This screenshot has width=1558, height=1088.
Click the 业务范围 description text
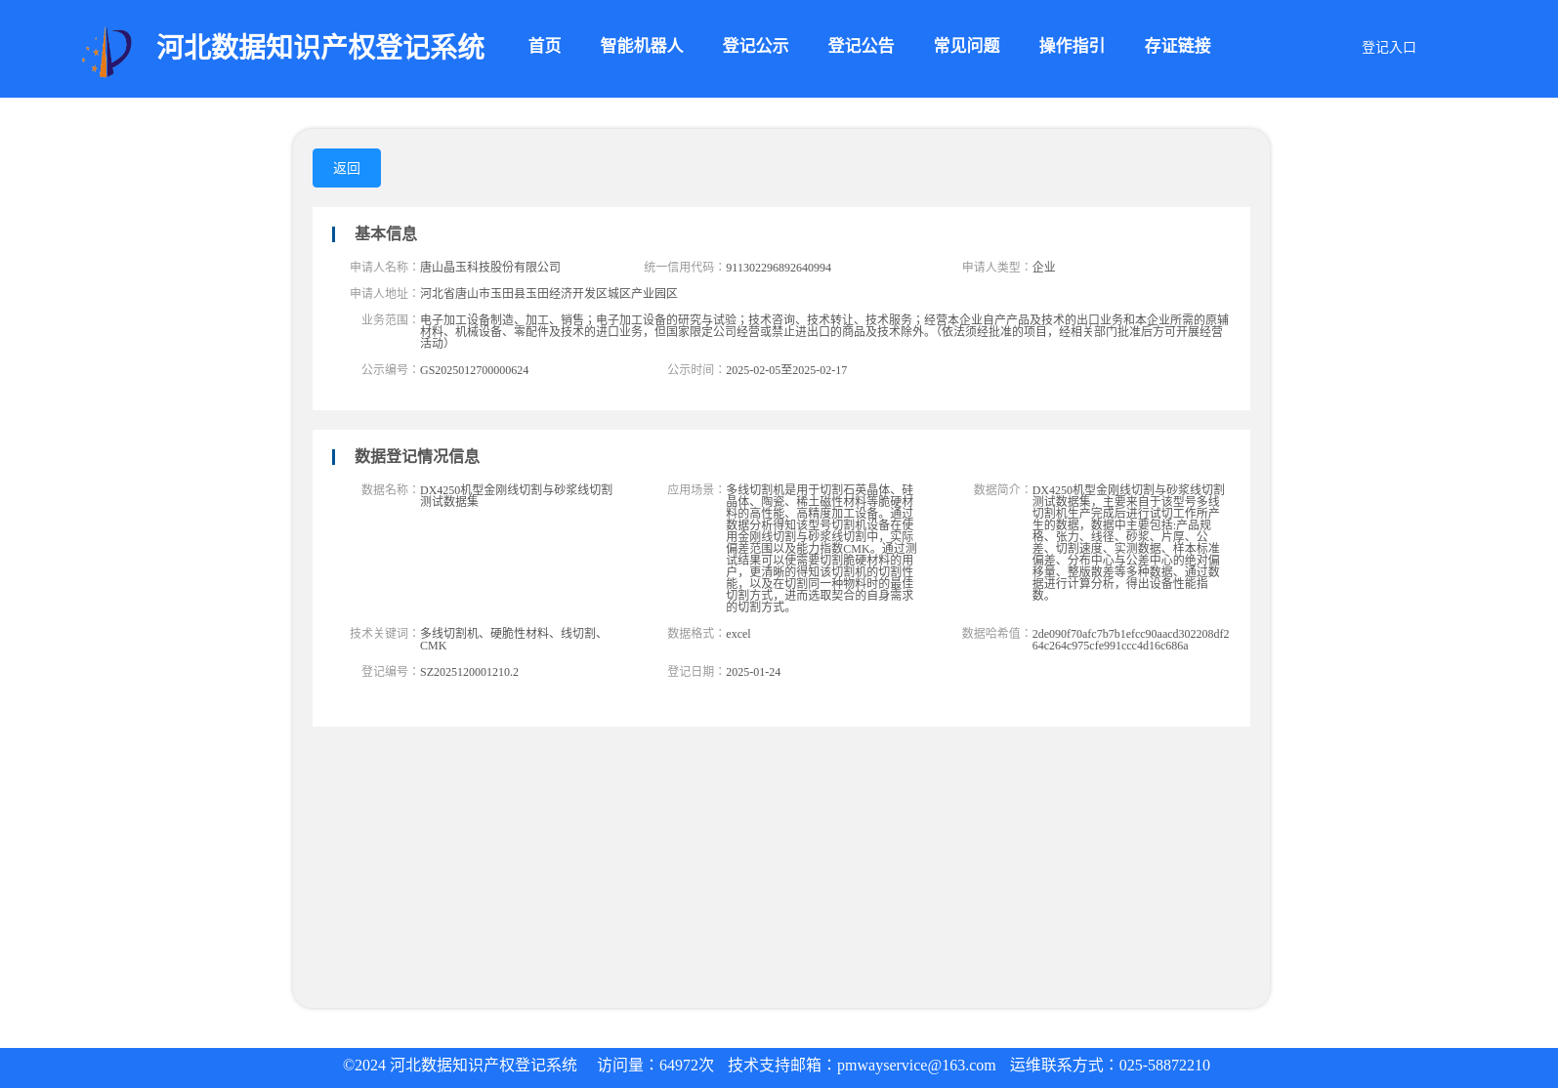pyautogui.click(x=824, y=331)
